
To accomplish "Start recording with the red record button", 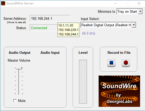I will click(x=126, y=63).
